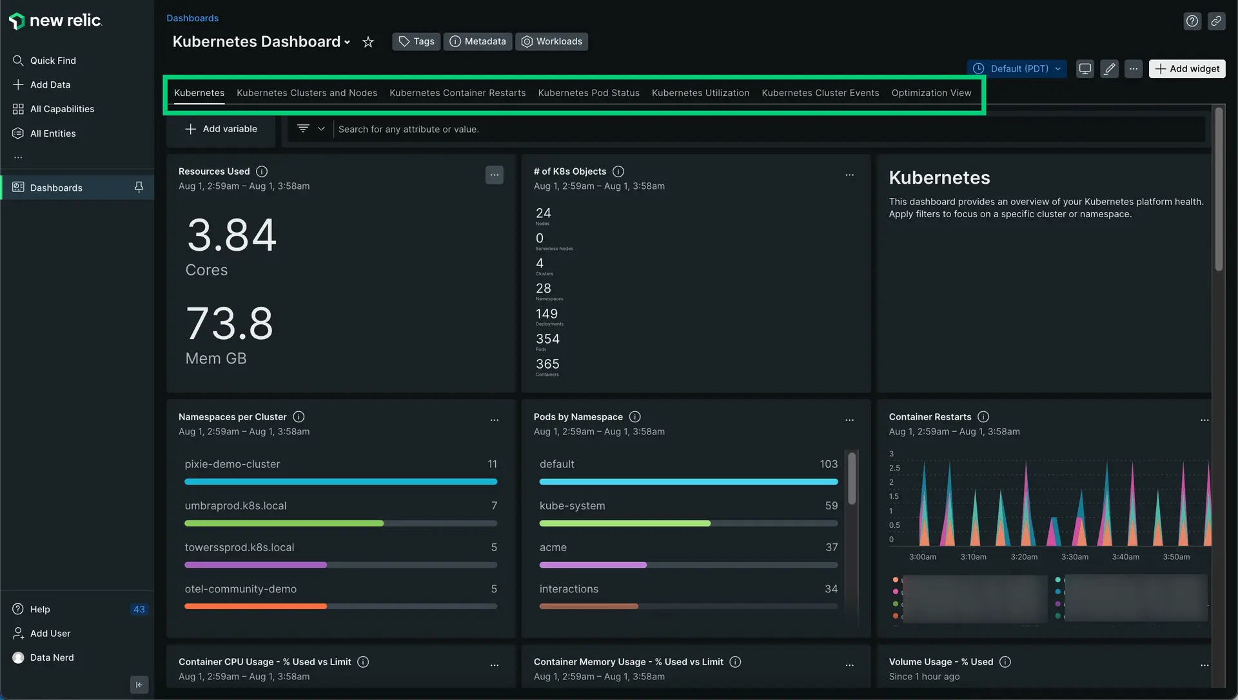Unpin Dashboards from the sidebar
This screenshot has width=1238, height=700.
139,188
